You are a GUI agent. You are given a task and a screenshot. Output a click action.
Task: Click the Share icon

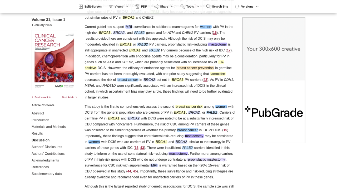tap(156, 7)
